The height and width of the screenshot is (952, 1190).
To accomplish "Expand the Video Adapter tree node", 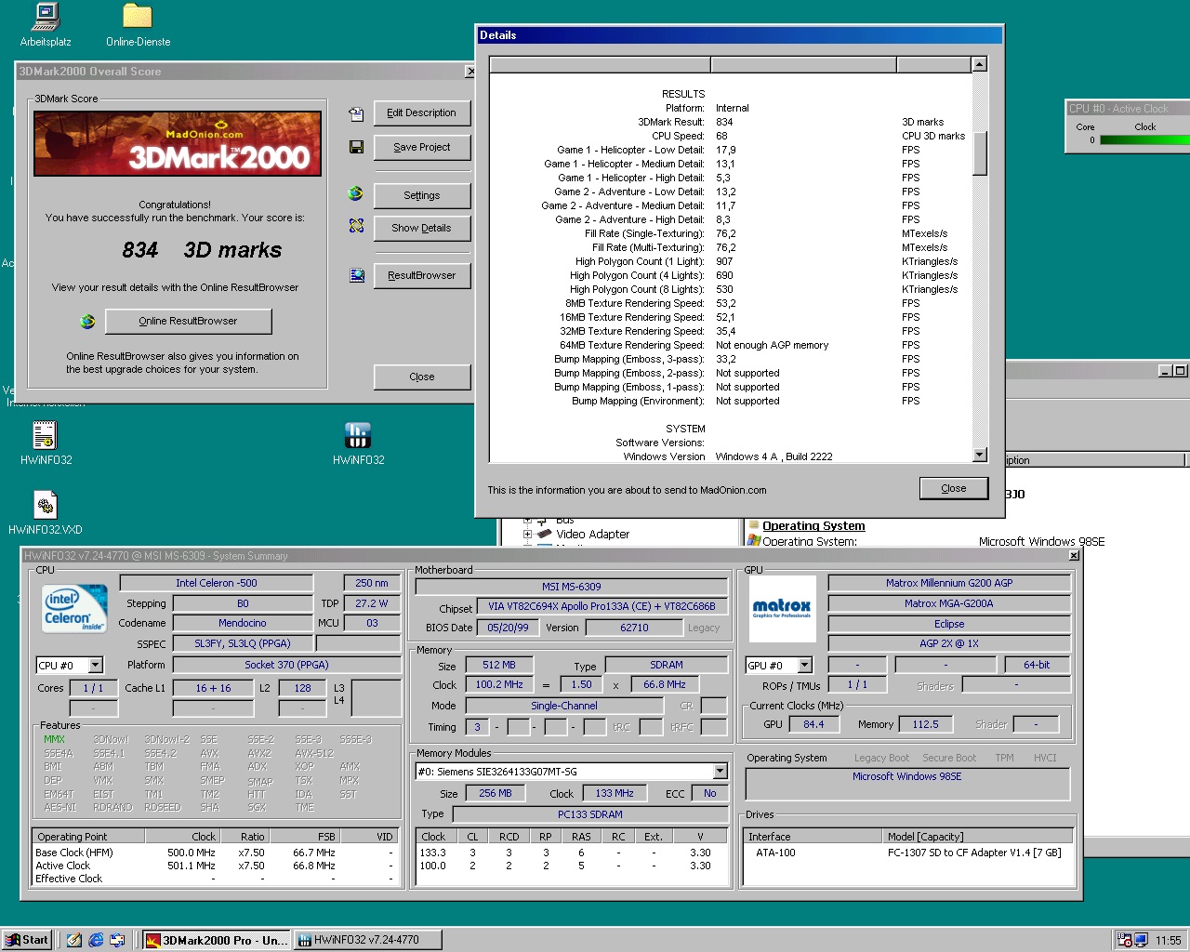I will [x=527, y=534].
